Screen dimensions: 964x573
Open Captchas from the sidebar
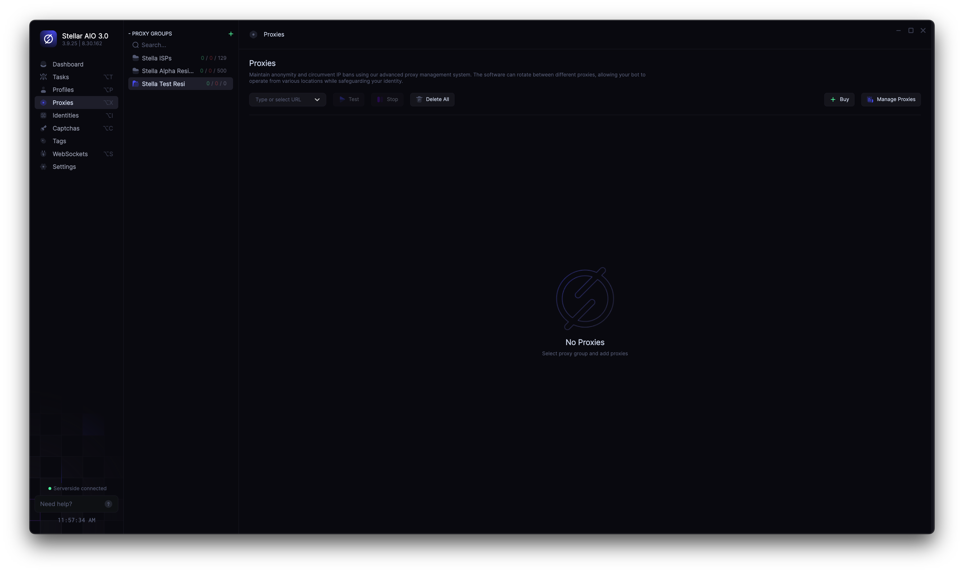tap(66, 128)
